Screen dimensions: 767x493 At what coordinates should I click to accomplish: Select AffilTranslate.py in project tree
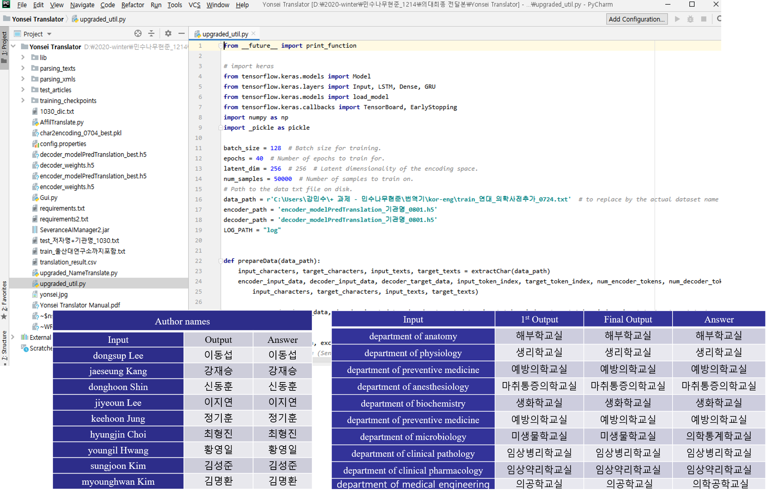[x=62, y=122]
